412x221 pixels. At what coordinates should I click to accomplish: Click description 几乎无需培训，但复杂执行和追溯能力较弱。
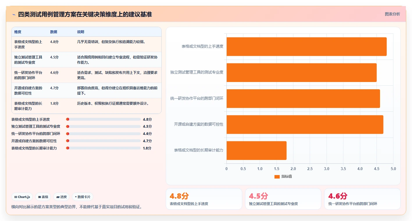pyautogui.click(x=111, y=42)
